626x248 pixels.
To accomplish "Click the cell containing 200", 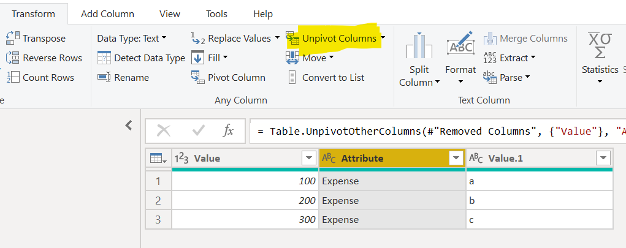I will coord(245,200).
